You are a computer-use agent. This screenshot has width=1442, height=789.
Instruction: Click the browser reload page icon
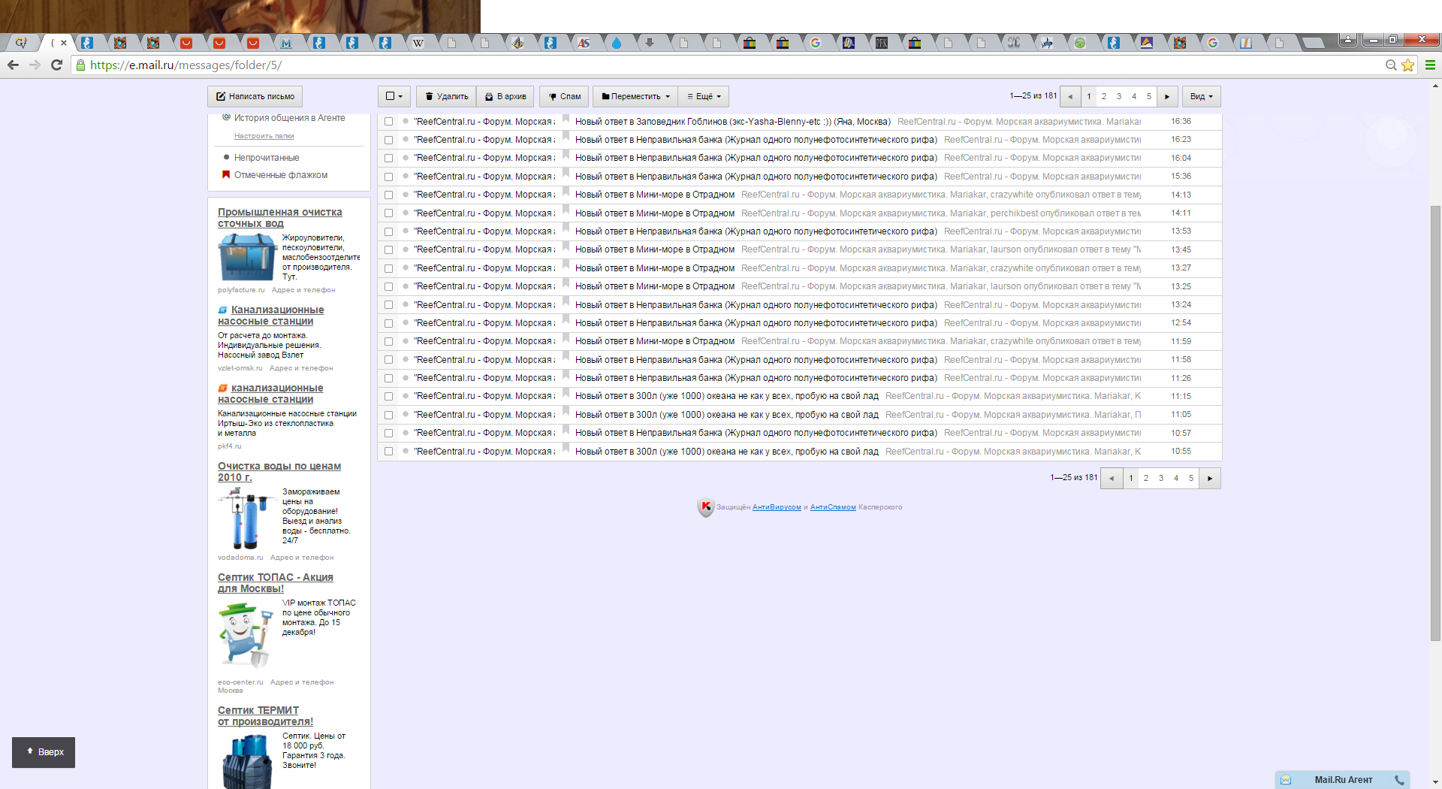56,65
